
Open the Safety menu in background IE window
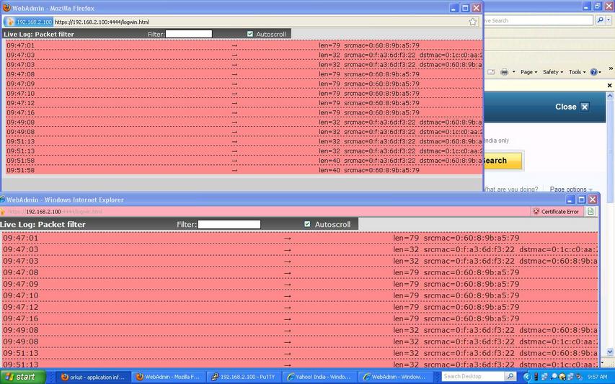pyautogui.click(x=553, y=72)
